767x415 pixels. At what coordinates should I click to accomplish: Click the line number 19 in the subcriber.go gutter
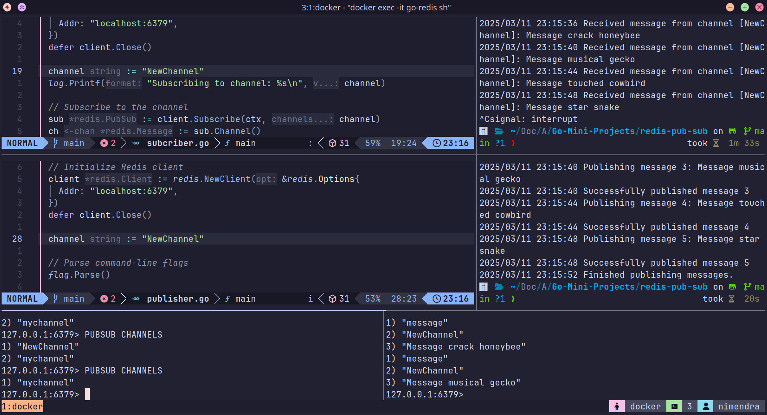[x=17, y=71]
